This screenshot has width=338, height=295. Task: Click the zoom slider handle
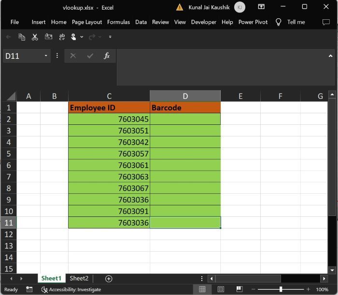pyautogui.click(x=281, y=289)
